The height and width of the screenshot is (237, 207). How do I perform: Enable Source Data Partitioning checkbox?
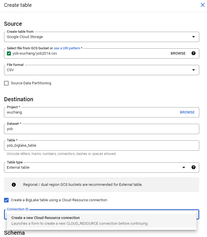coord(6,83)
